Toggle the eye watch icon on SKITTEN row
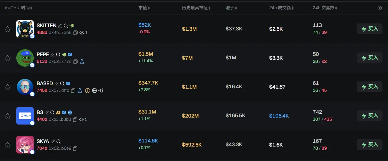 coord(82,33)
